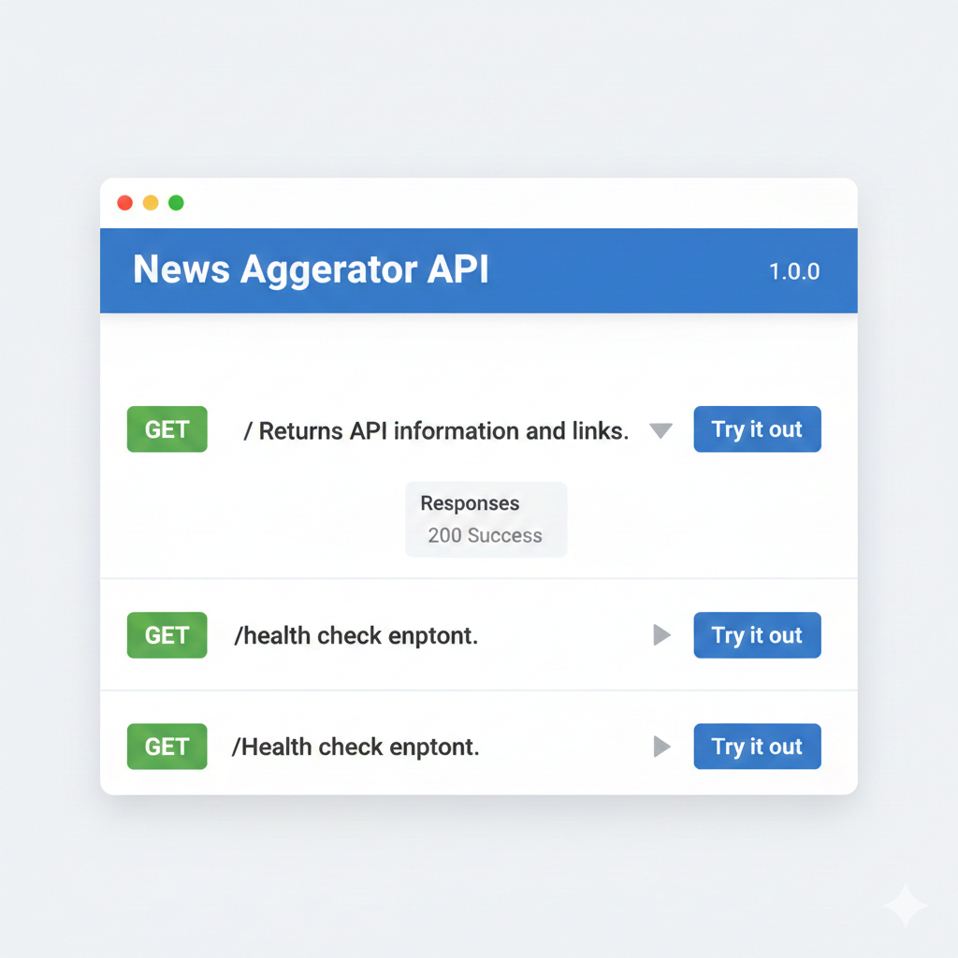This screenshot has width=958, height=958.
Task: Select the version label 1.0.0
Action: click(x=793, y=271)
